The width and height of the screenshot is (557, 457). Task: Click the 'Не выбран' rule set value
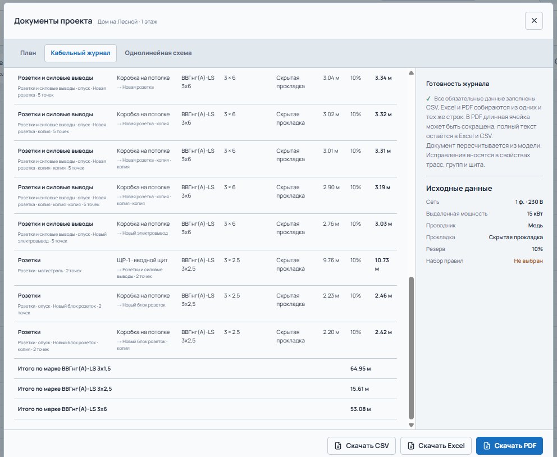[x=528, y=261]
